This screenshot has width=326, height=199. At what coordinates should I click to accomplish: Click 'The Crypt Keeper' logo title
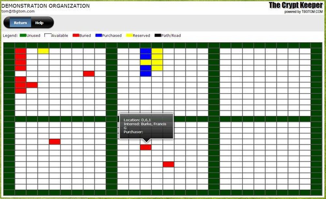coord(296,5)
